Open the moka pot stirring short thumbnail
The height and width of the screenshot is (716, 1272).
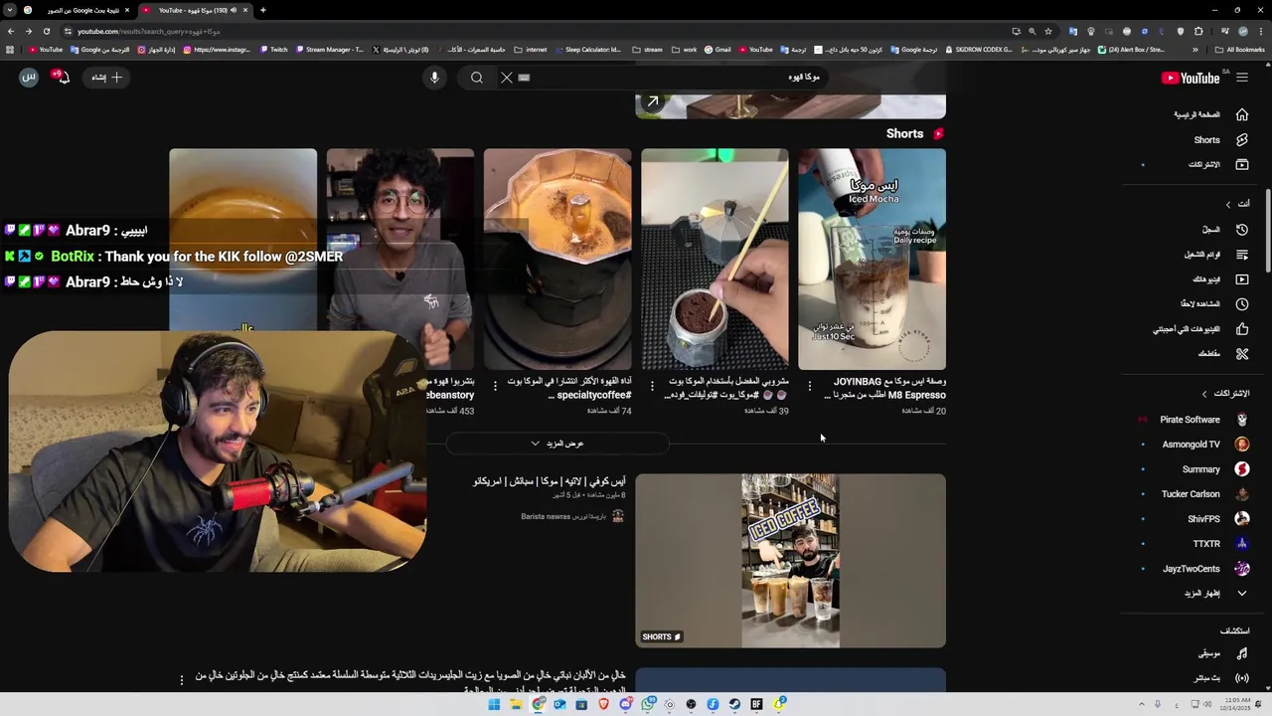(715, 259)
